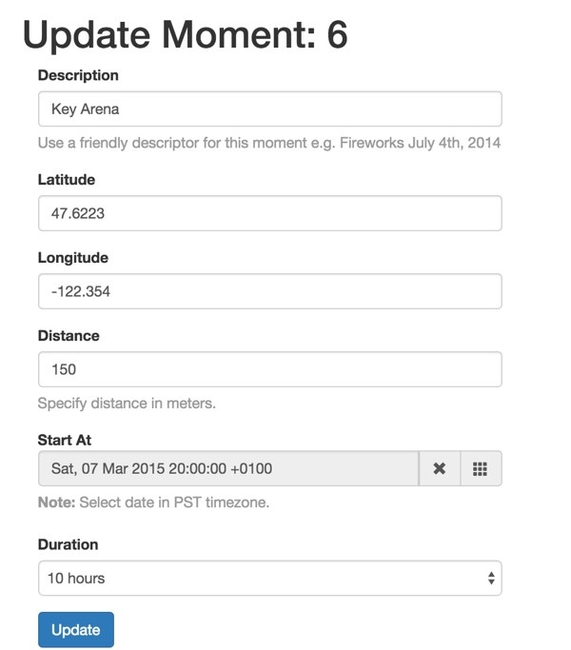Click the friendly descriptor help text
Screen dimensions: 571x650
click(269, 143)
